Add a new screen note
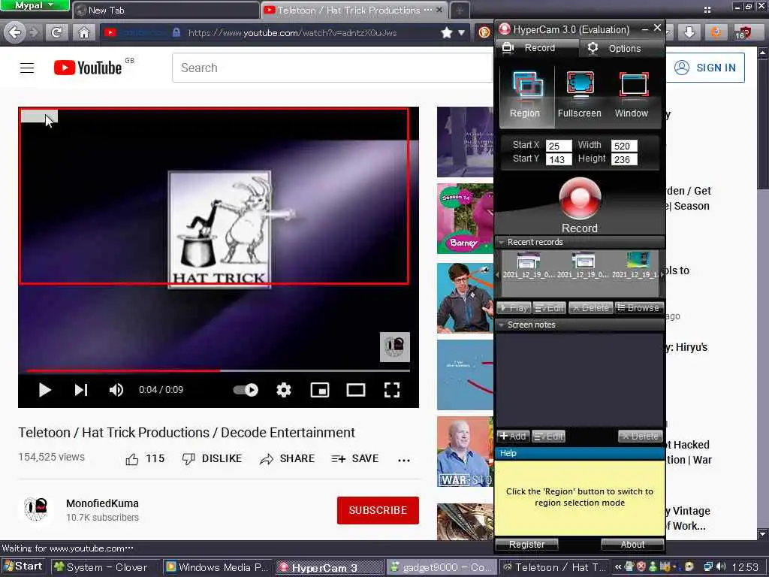The height and width of the screenshot is (577, 769). point(512,436)
